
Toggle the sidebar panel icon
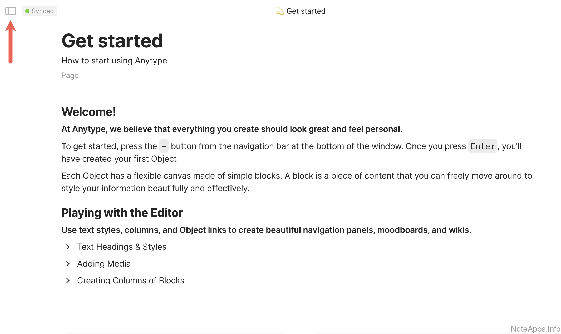pyautogui.click(x=11, y=11)
